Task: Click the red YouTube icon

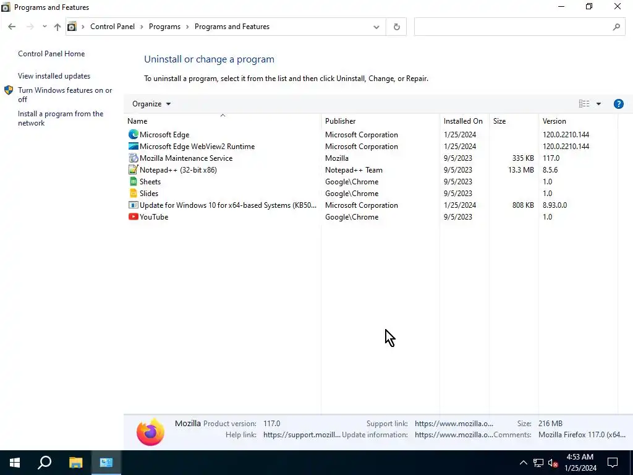Action: (134, 216)
